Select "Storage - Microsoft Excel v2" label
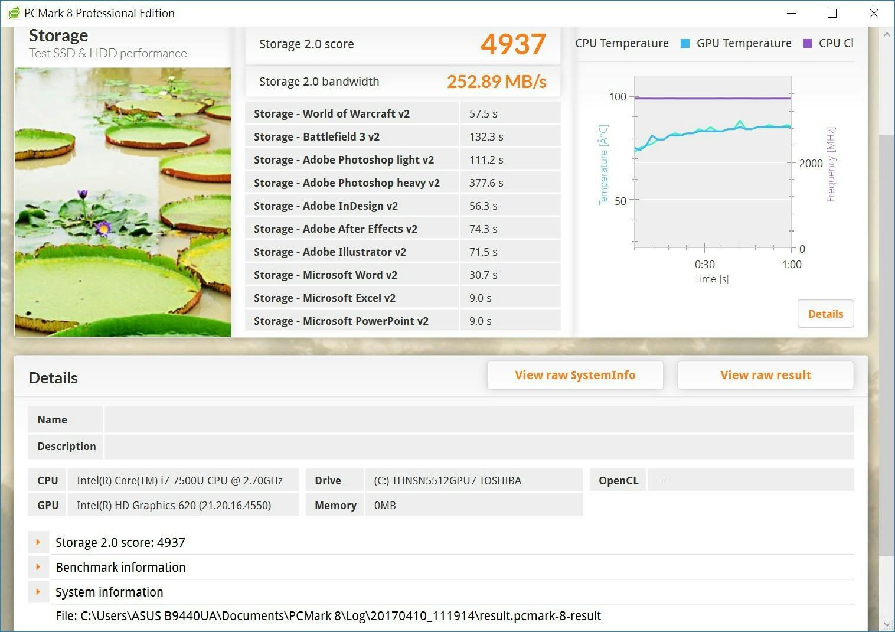Image resolution: width=895 pixels, height=632 pixels. point(325,298)
